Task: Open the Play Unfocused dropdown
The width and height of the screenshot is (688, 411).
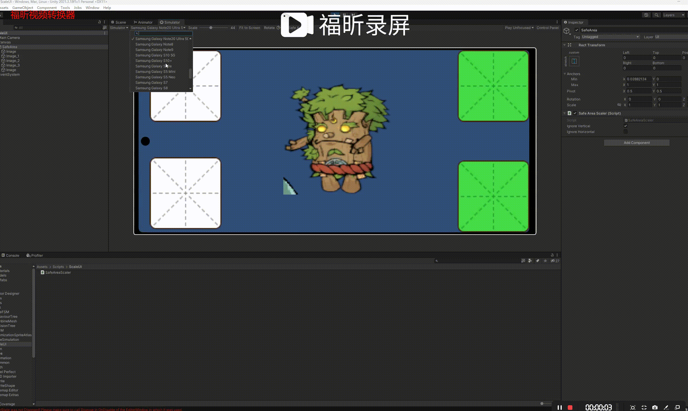Action: pos(519,28)
